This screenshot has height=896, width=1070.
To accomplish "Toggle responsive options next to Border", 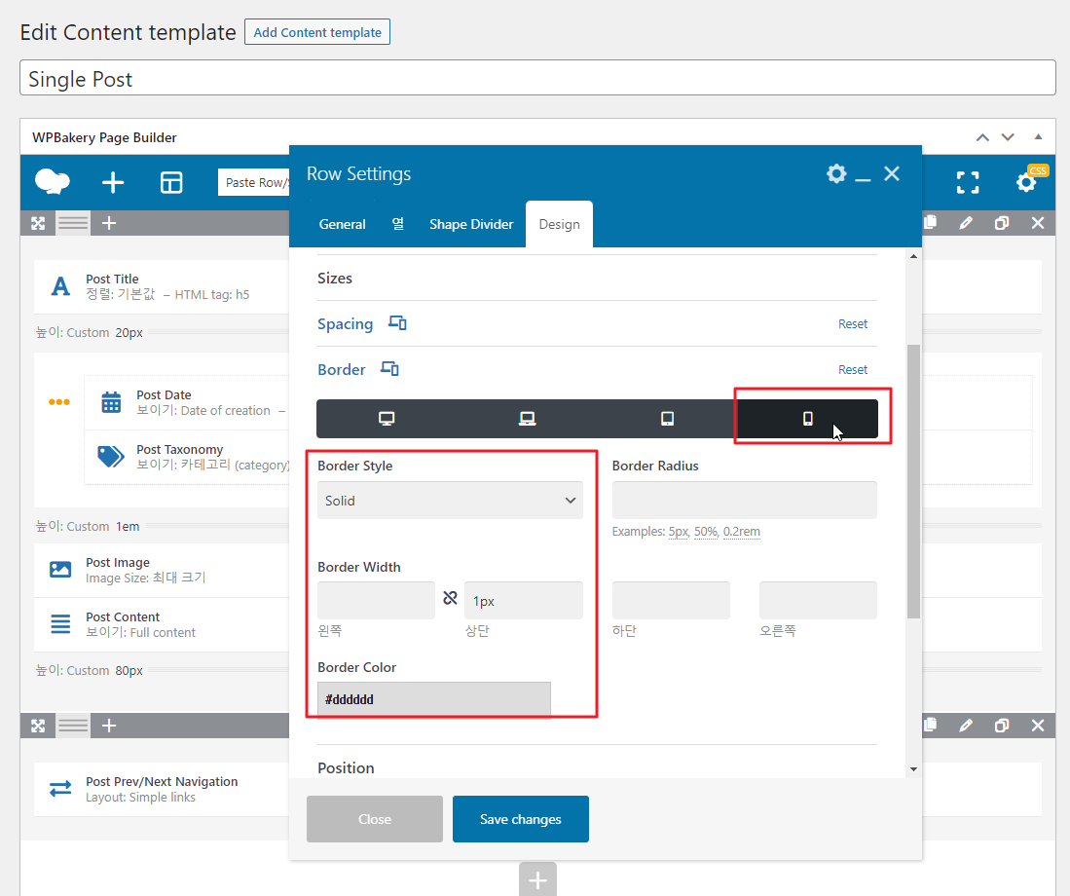I will [389, 368].
